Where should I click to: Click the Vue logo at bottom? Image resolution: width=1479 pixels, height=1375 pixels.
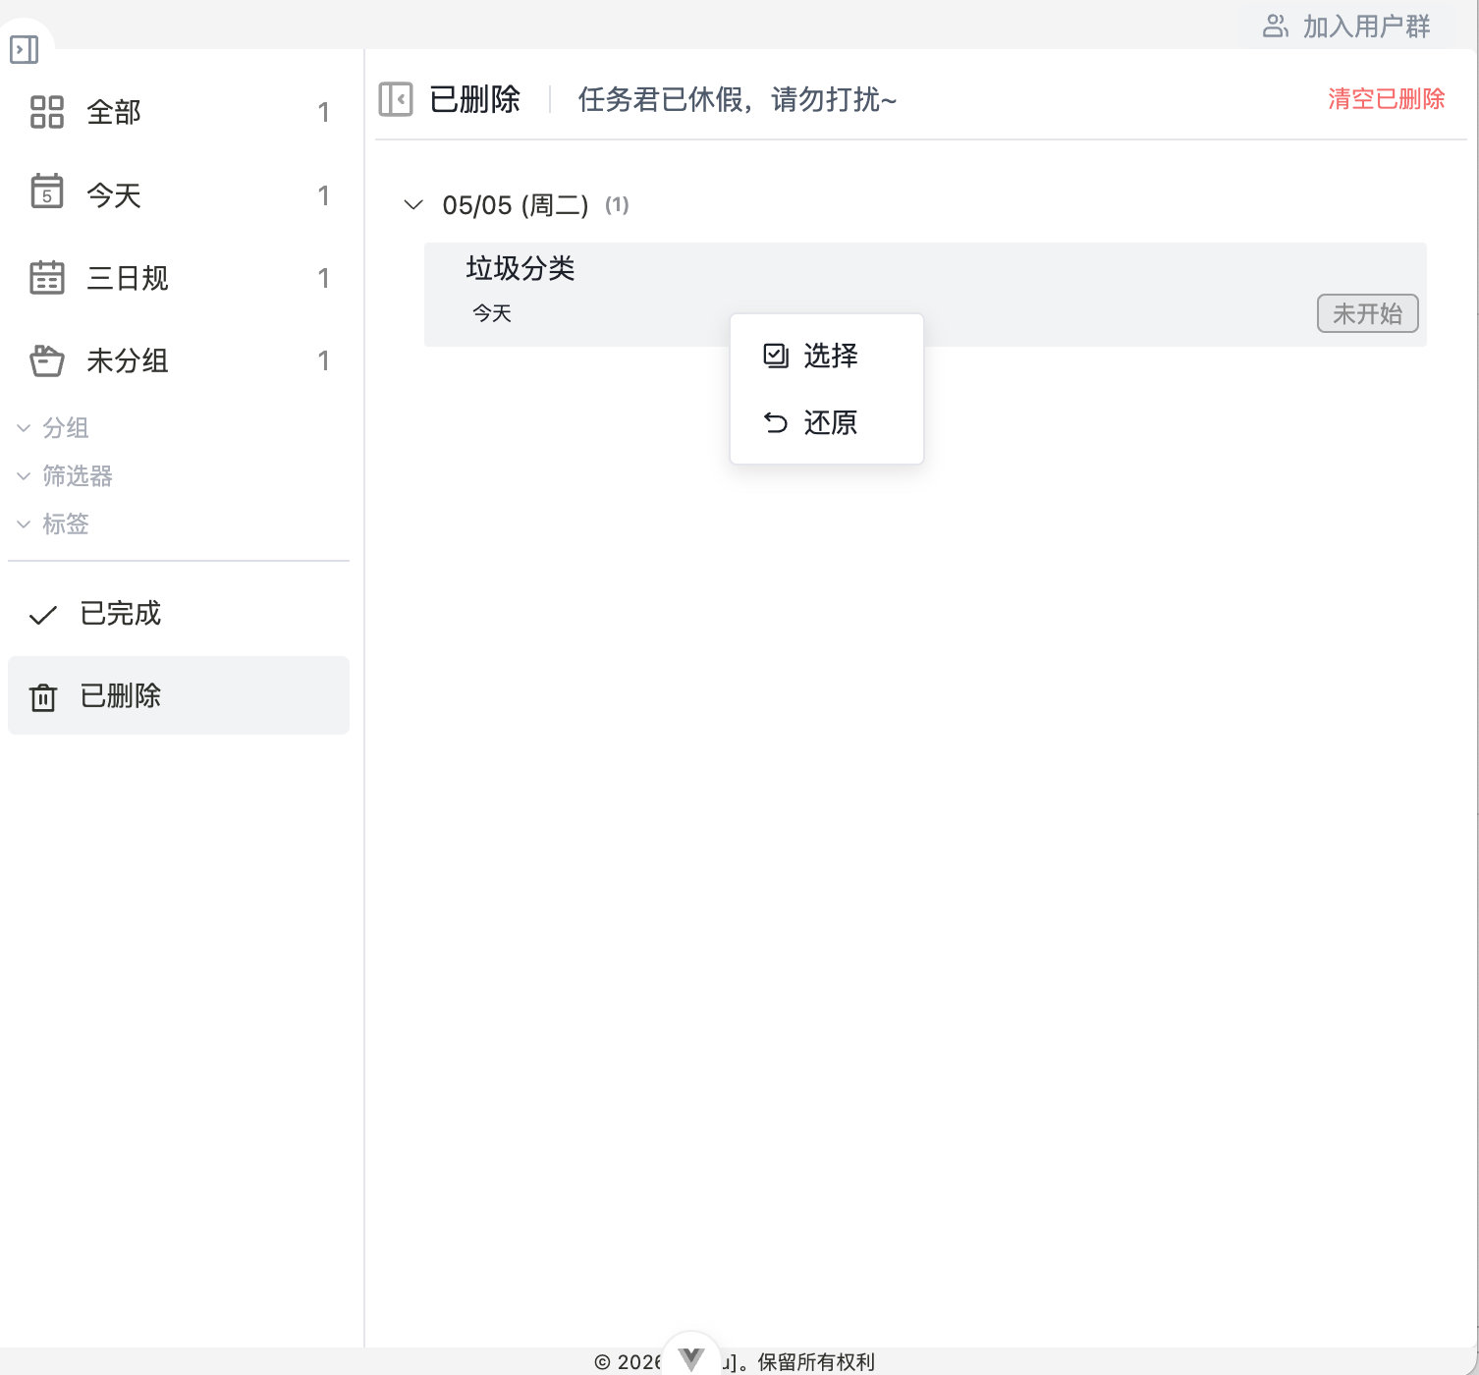coord(691,1359)
